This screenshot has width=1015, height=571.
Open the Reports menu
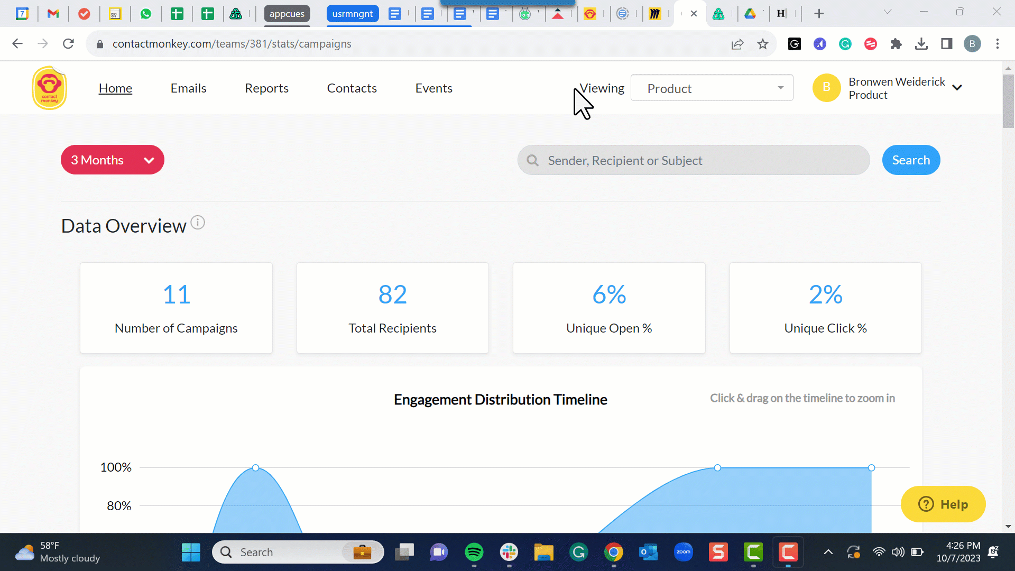(x=266, y=88)
